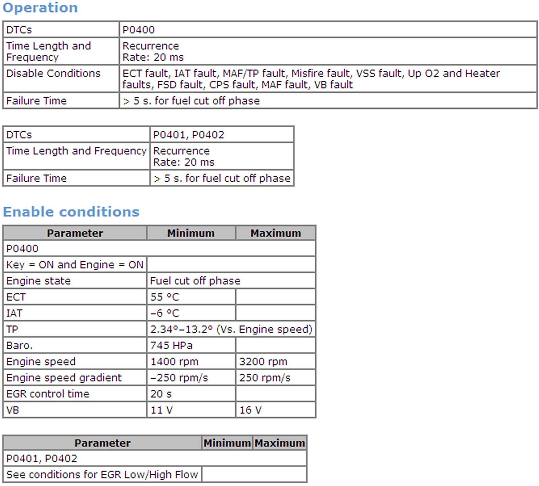This screenshot has height=486, width=539.
Task: Select the 1400 rpm minimum engine speed
Action: coord(174,361)
